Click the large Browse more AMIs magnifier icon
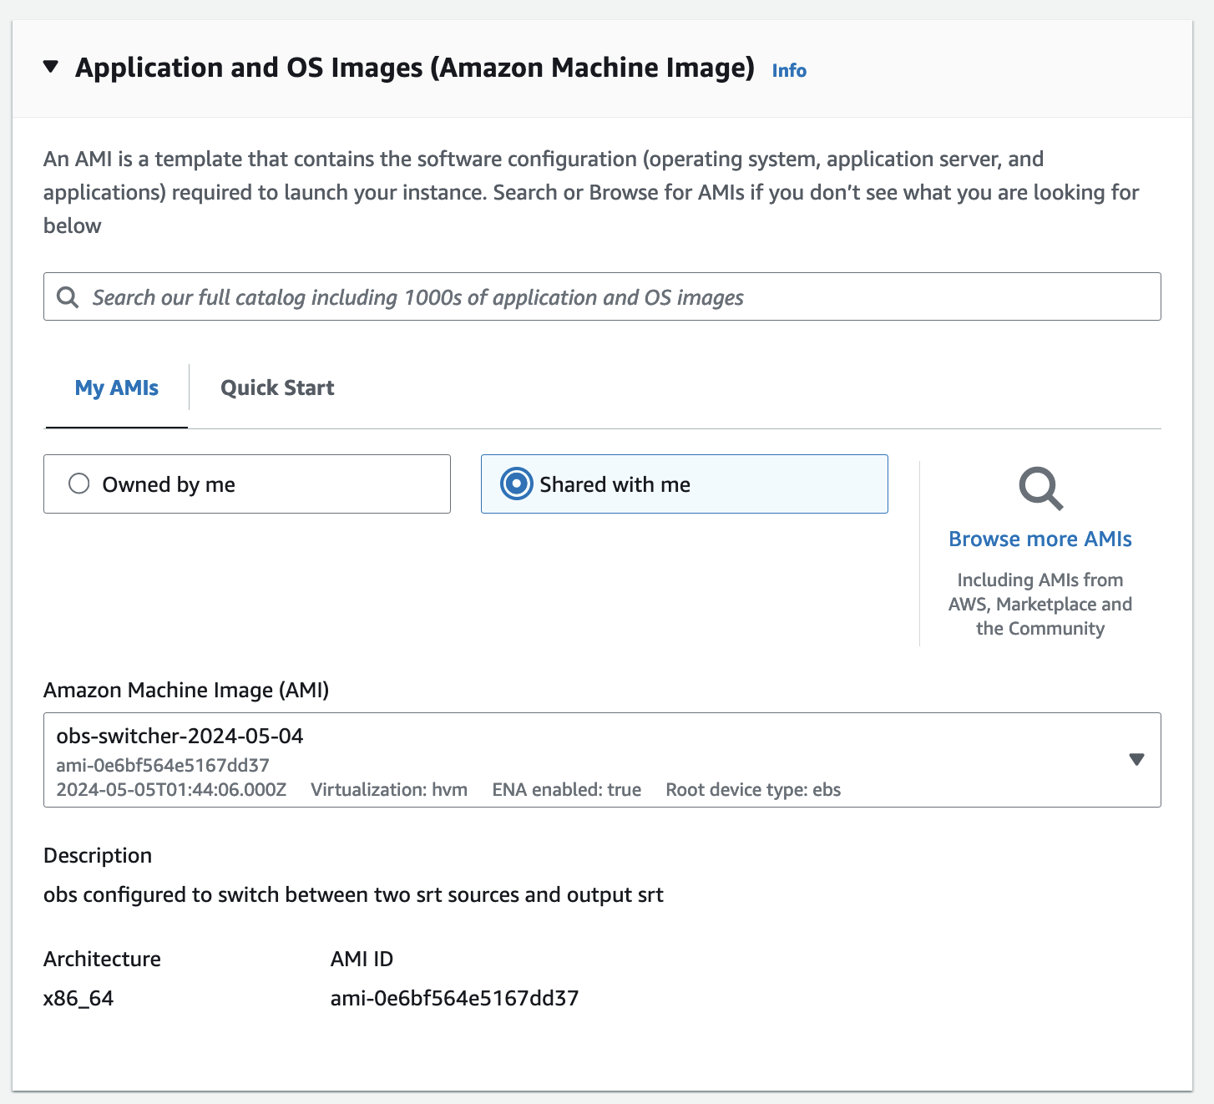 (1040, 489)
